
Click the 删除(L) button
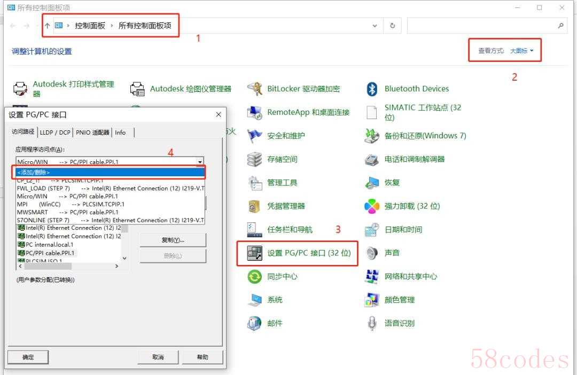point(173,256)
